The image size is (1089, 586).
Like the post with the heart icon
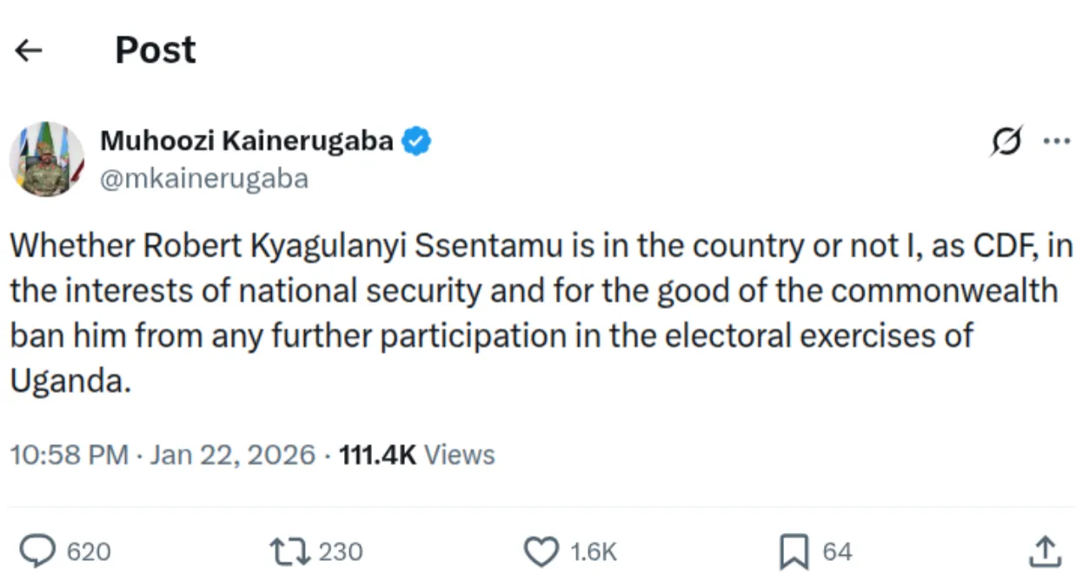543,552
